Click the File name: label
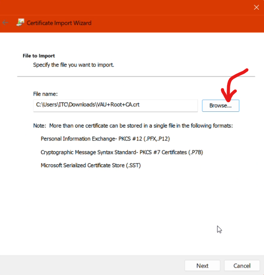The image size is (264, 275). click(45, 94)
